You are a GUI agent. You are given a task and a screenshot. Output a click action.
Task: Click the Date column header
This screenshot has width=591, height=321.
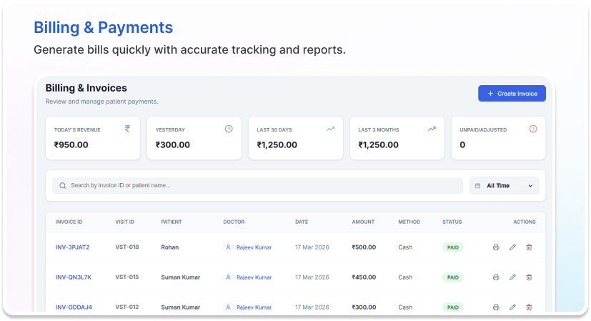point(302,222)
